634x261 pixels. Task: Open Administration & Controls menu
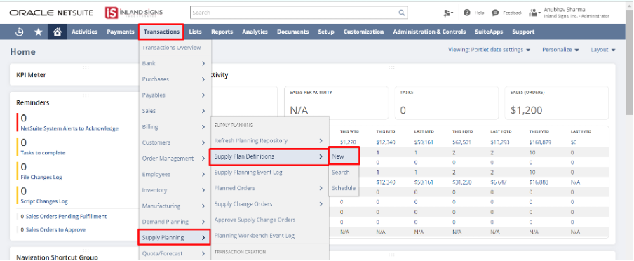[429, 32]
